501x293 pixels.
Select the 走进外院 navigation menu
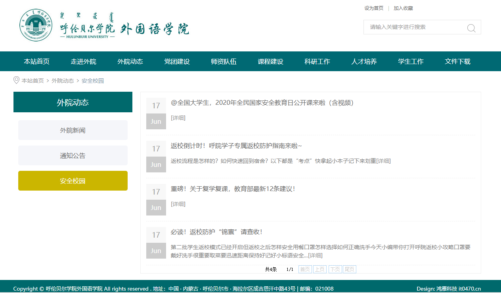83,61
